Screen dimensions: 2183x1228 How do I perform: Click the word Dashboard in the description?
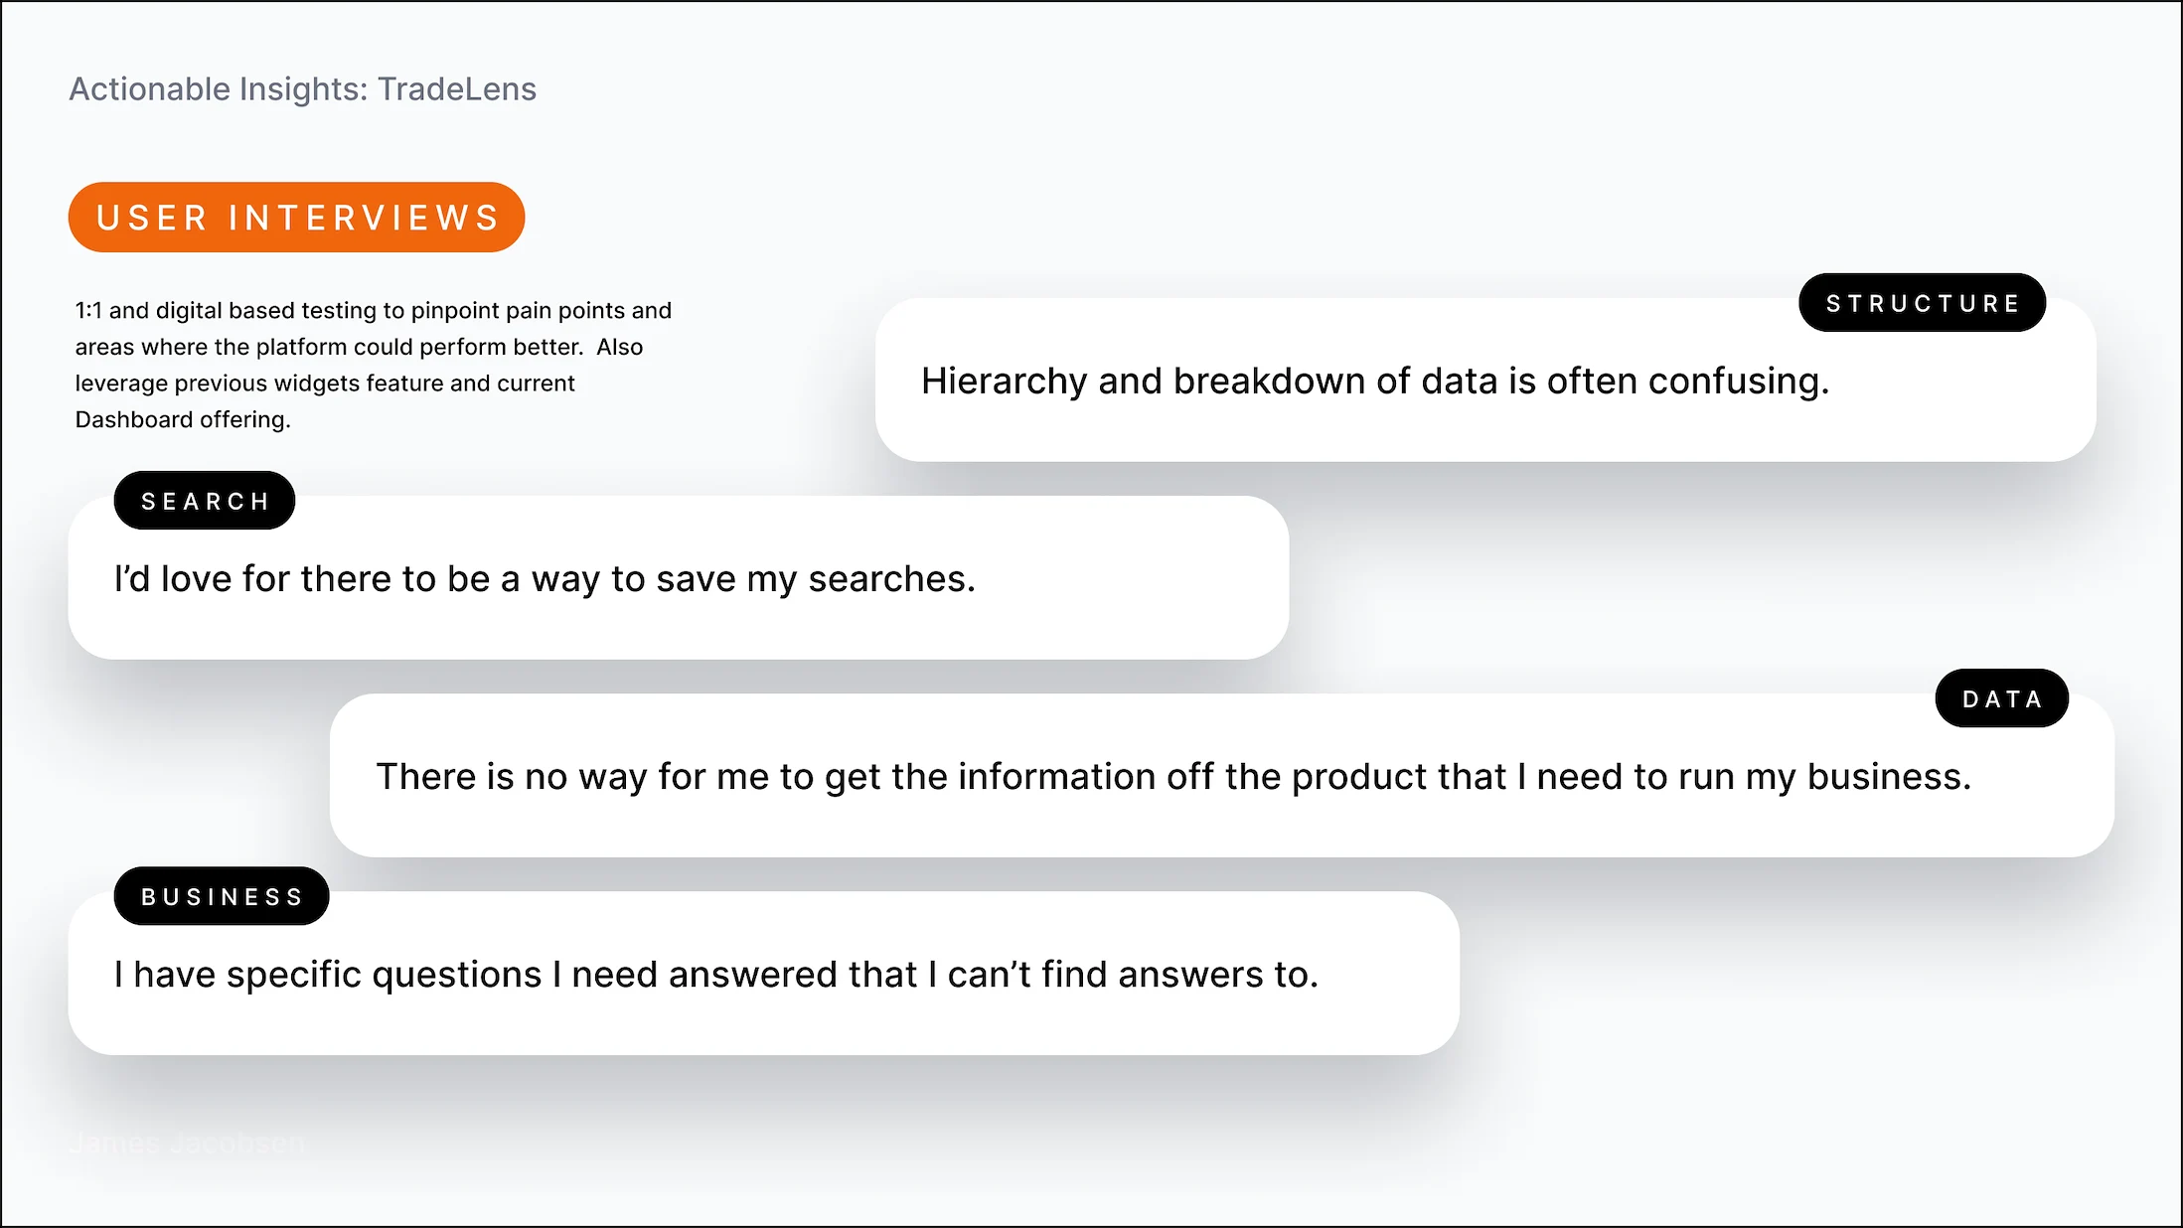point(134,419)
